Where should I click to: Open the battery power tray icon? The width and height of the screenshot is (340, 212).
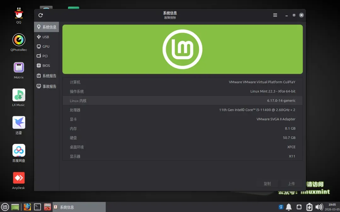(309, 207)
